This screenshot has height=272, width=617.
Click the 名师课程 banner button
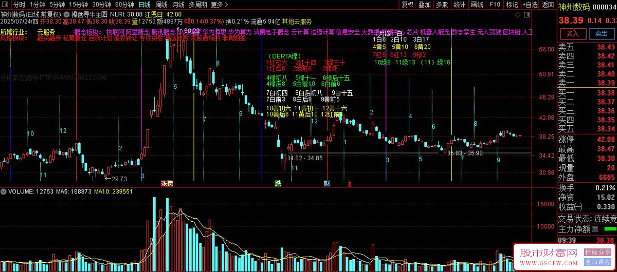(597, 262)
